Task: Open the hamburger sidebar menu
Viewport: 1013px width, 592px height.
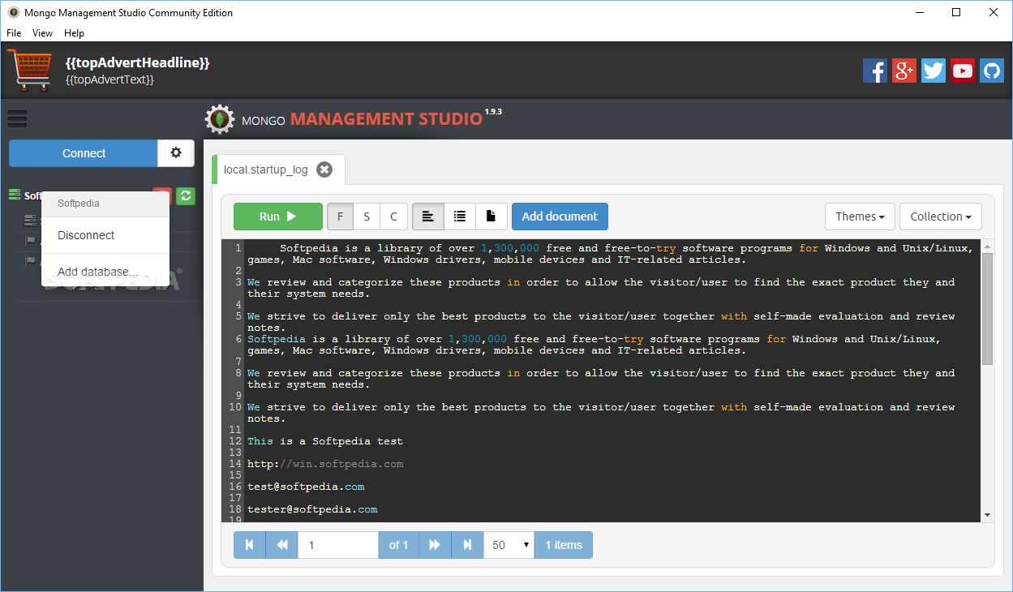Action: (x=17, y=118)
